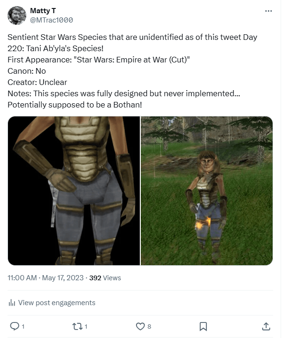Click the like count of 8
The image size is (282, 338).
pos(149,326)
